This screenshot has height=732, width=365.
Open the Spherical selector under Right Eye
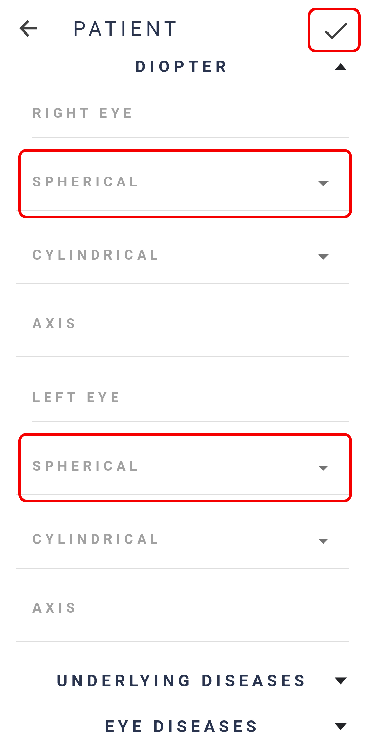tap(182, 183)
